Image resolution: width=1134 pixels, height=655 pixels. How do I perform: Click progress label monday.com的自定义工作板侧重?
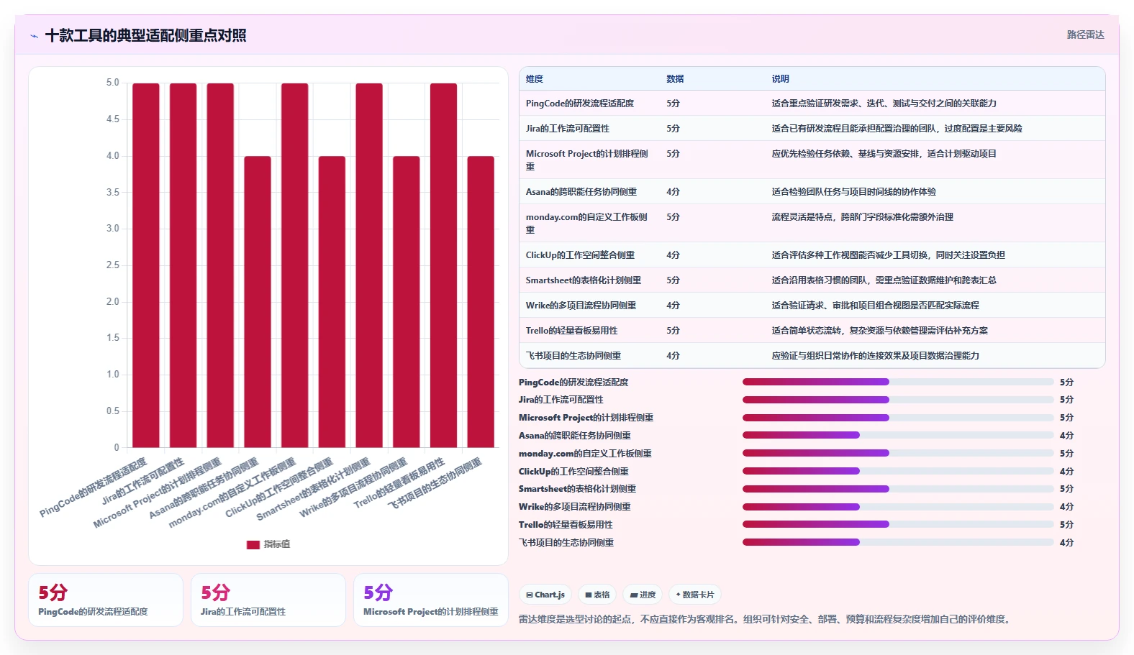pos(585,454)
